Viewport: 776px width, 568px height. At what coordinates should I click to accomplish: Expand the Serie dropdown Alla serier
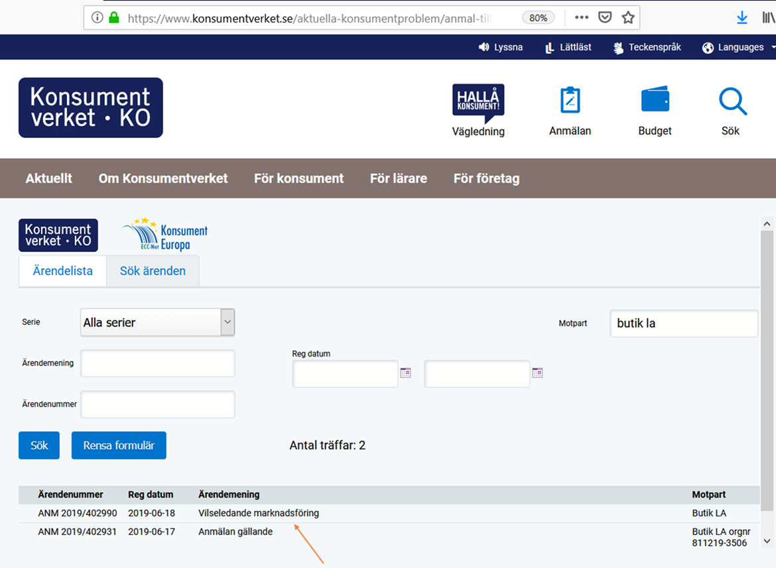point(157,322)
